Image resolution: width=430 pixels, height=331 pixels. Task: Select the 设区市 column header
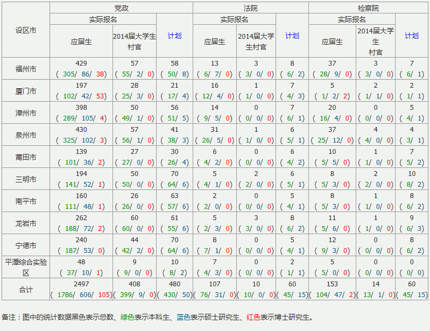click(x=26, y=30)
